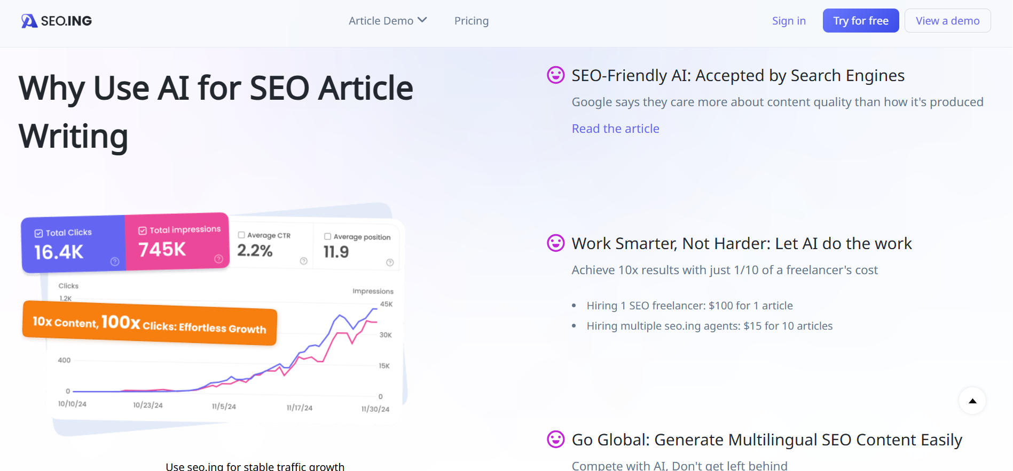Click the scroll-to-top arrow button

(972, 401)
